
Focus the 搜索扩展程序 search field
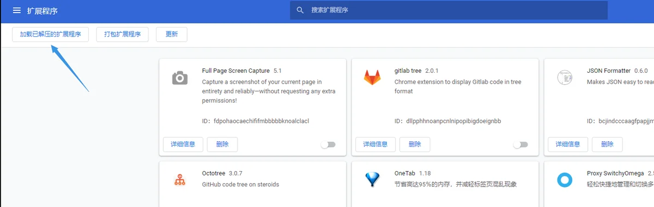point(449,10)
